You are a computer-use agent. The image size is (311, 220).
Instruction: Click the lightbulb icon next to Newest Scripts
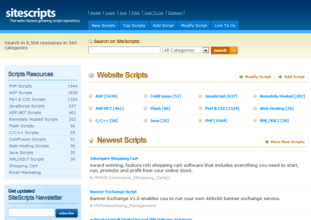click(91, 141)
